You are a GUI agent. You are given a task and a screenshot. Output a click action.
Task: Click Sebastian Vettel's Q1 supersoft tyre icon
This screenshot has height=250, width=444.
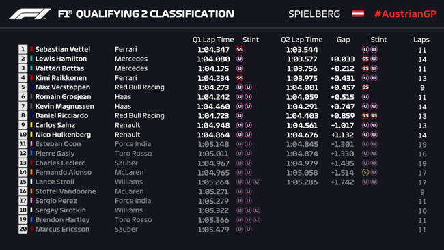click(x=240, y=50)
